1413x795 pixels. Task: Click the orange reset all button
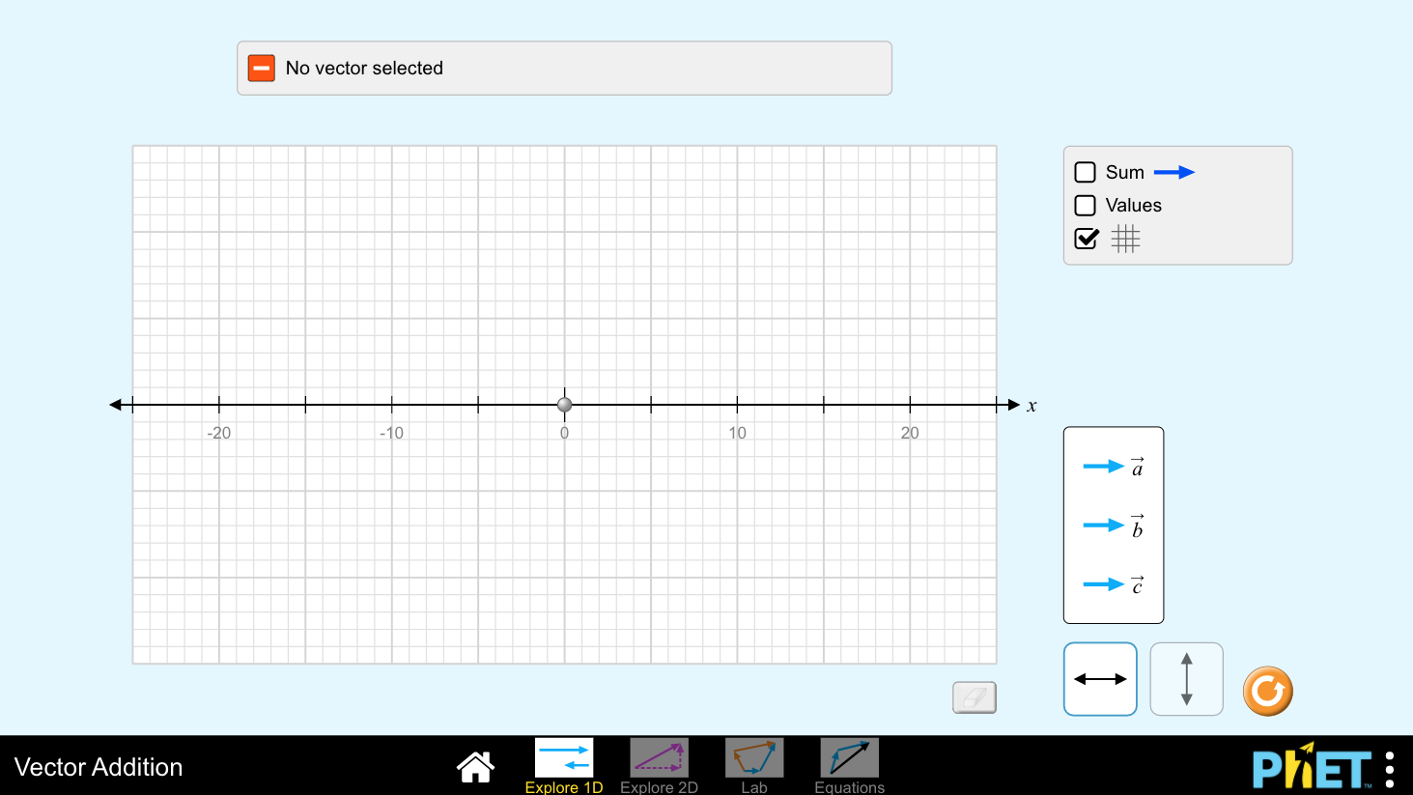pyautogui.click(x=1267, y=691)
